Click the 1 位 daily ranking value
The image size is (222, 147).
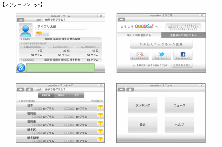(x=40, y=51)
